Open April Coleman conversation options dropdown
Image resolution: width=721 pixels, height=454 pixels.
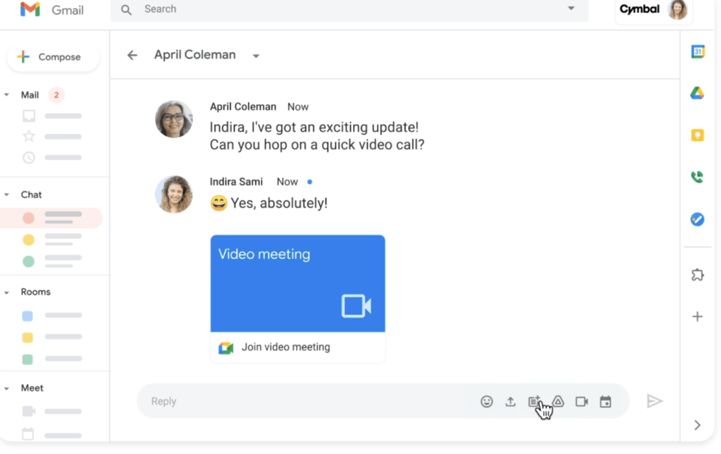pos(256,56)
